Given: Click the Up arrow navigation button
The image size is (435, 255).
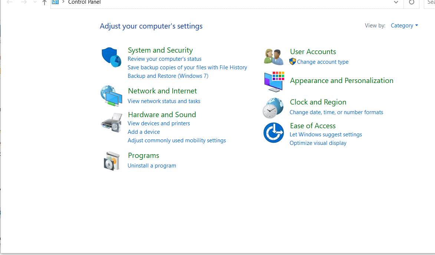Looking at the screenshot, I should pyautogui.click(x=45, y=2).
